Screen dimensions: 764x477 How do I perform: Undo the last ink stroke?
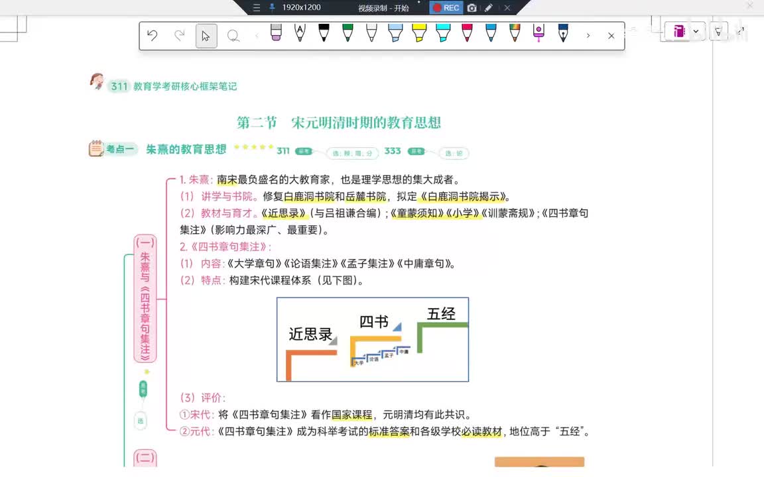153,36
